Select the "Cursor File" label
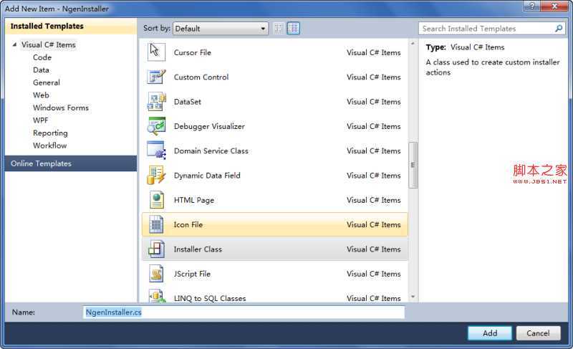Image resolution: width=573 pixels, height=349 pixels. point(193,52)
